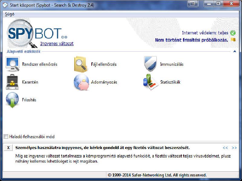The height and width of the screenshot is (181, 242).
Task: Click the Adományozás piggy bank icon
Action: pos(81,82)
